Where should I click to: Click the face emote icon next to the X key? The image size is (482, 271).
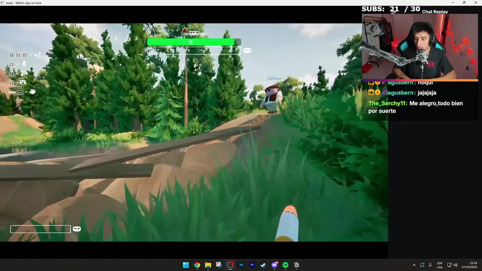[23, 82]
